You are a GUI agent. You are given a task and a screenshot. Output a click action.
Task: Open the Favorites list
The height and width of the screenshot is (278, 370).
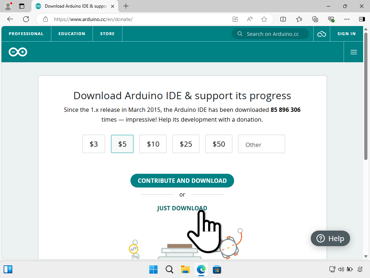299,19
